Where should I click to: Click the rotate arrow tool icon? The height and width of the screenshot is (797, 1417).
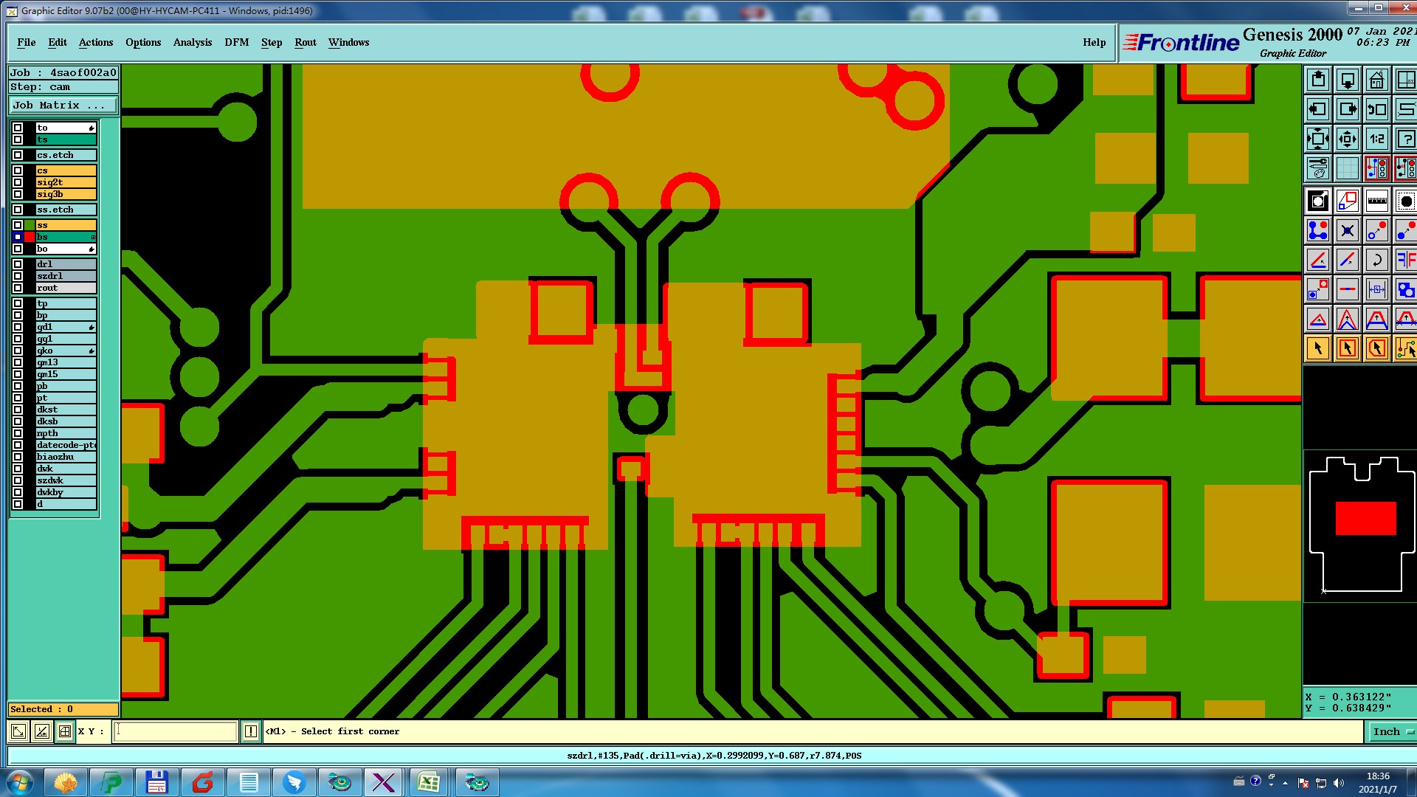pos(1376,260)
